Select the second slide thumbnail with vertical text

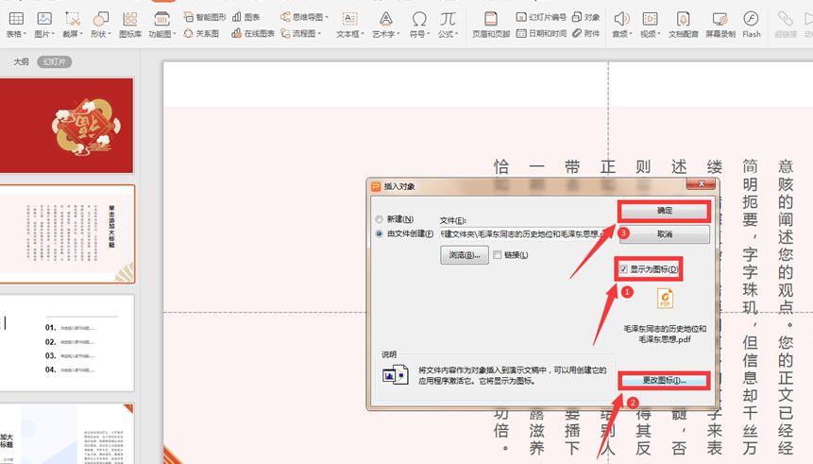[x=66, y=234]
